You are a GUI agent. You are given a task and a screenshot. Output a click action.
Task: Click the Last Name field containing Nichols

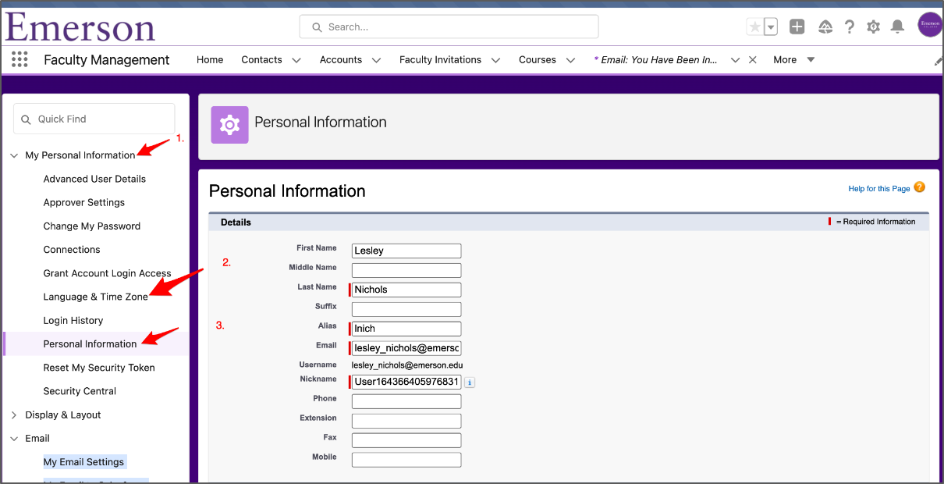tap(406, 290)
